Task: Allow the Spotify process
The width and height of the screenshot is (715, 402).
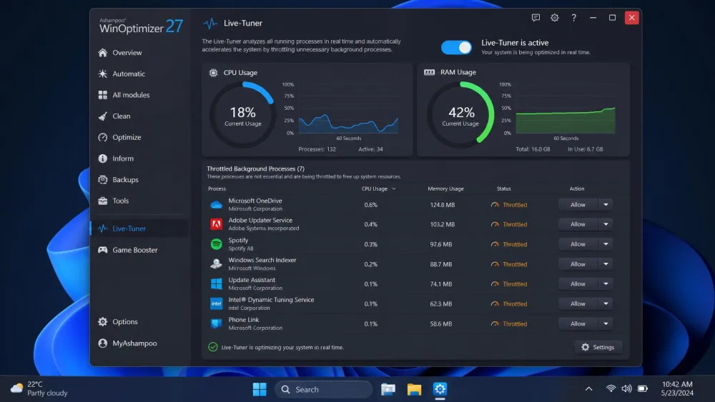Action: [578, 244]
